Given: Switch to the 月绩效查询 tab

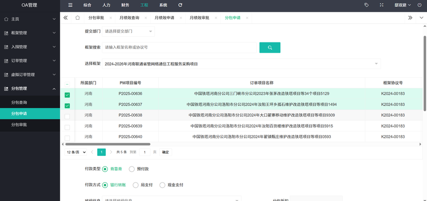Looking at the screenshot, I should click(129, 18).
